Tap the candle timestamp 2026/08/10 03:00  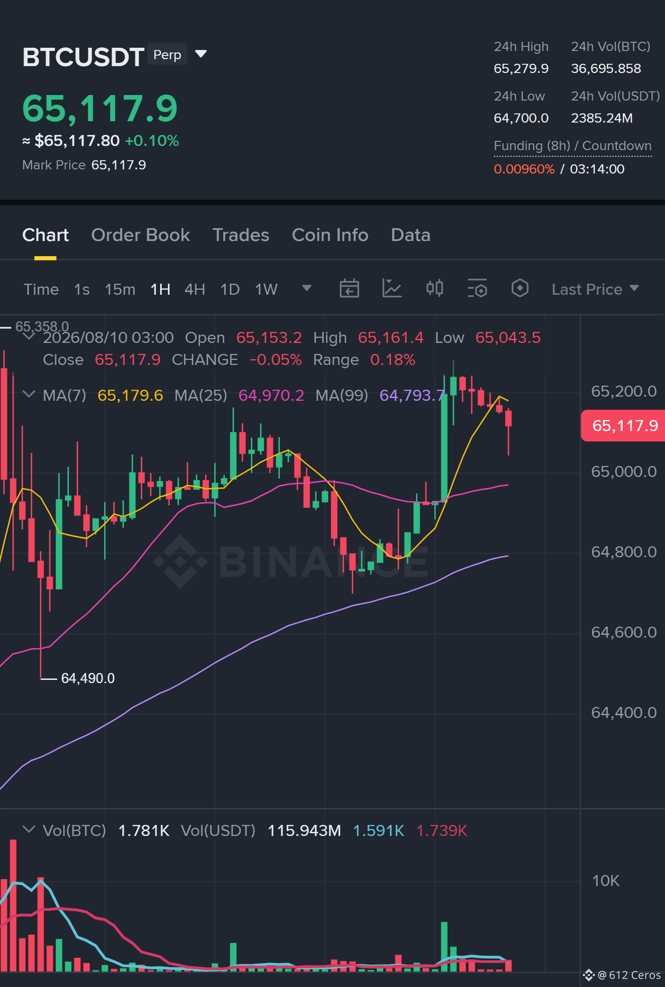click(108, 337)
